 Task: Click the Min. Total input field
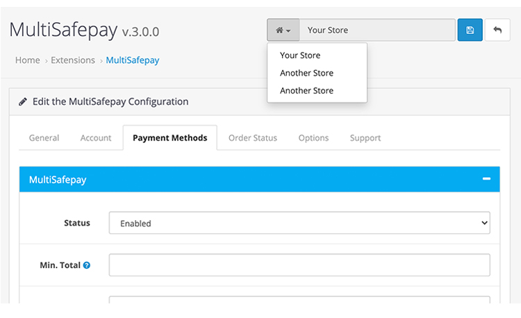click(299, 265)
